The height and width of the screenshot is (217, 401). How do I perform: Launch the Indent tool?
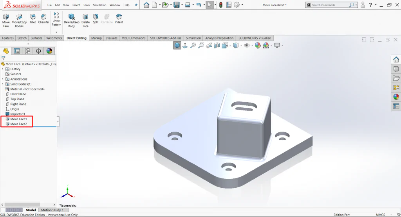pos(119,19)
